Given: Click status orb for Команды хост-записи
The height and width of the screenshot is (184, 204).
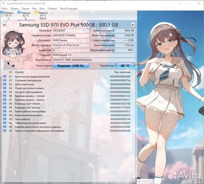Looking at the screenshot, I should [5, 107].
